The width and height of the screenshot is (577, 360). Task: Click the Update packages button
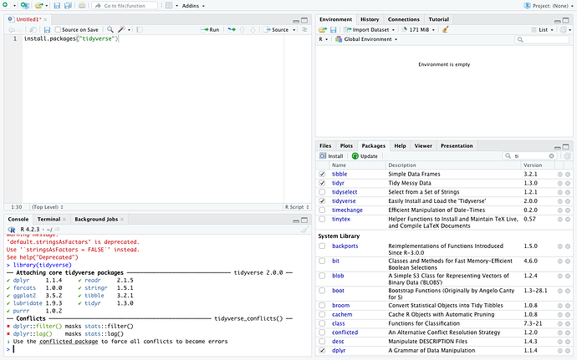[x=365, y=156]
